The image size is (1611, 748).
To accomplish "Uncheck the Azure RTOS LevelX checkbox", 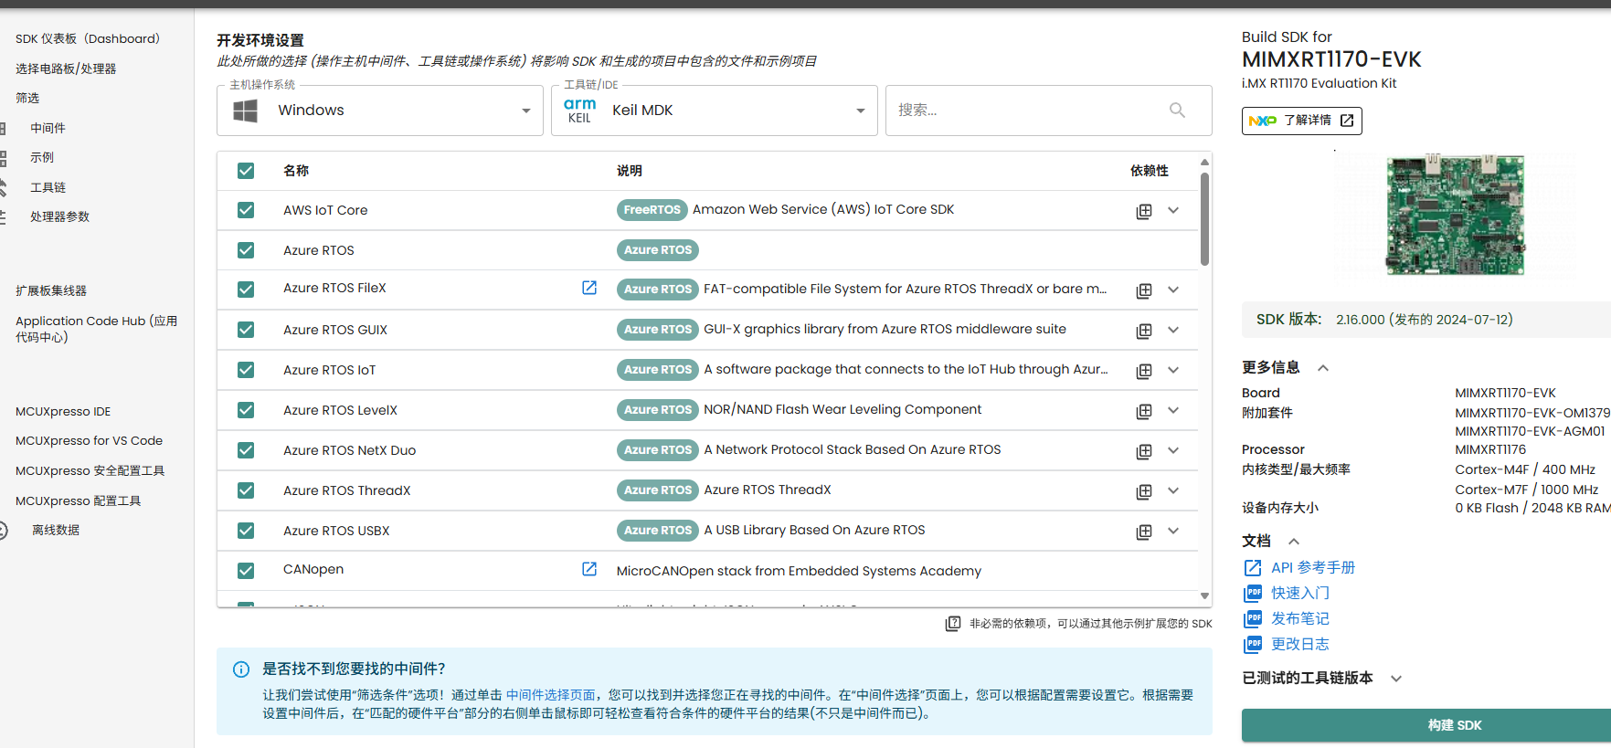I will (x=246, y=410).
